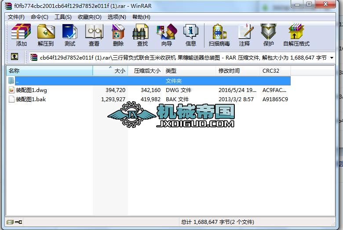
Task: Click the 'BAK 文件' type cell
Action: (177, 99)
